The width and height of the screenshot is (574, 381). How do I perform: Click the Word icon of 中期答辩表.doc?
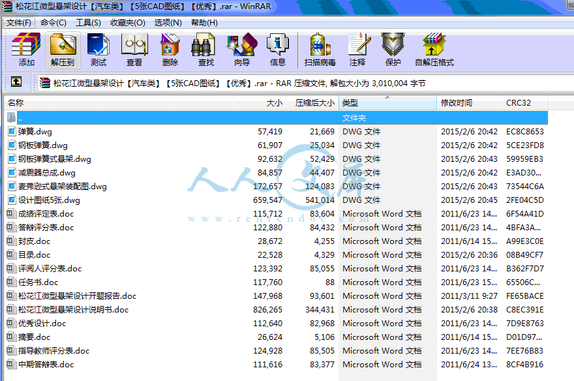pos(11,364)
